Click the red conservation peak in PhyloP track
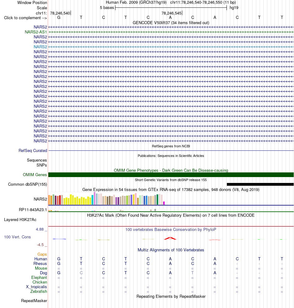The width and height of the screenshot is (294, 308). (170, 238)
